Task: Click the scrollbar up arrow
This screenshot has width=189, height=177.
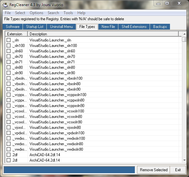Action: click(x=184, y=34)
